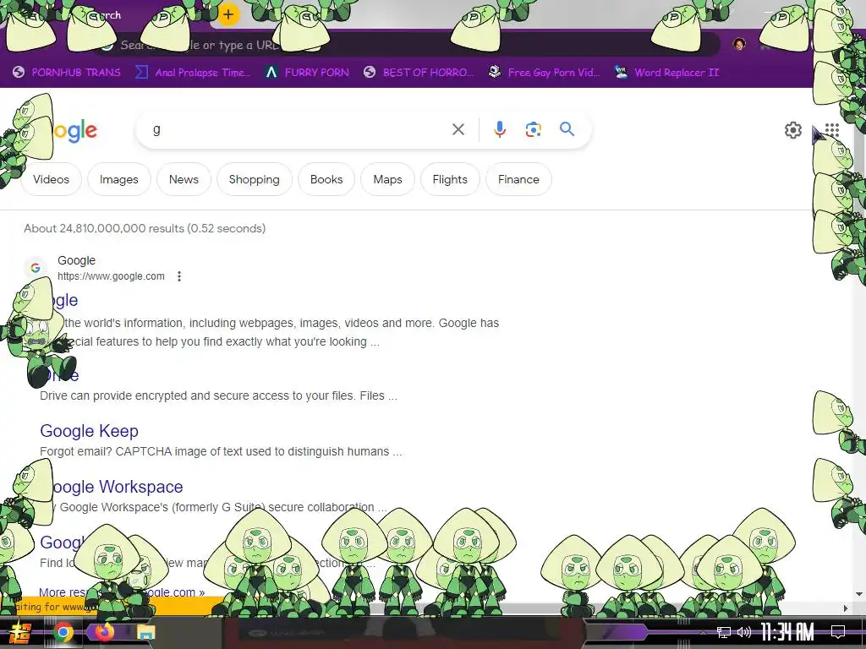Focus the Chrome address bar
The height and width of the screenshot is (649, 866).
click(x=408, y=45)
